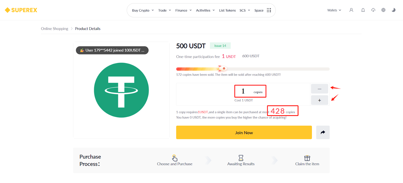
Task: Select the Space menu item
Action: tap(259, 10)
